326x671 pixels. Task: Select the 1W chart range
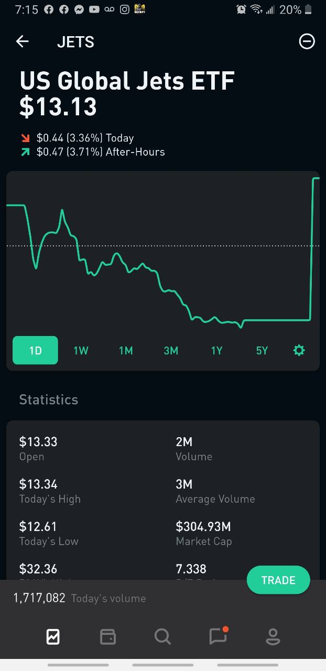pos(81,351)
